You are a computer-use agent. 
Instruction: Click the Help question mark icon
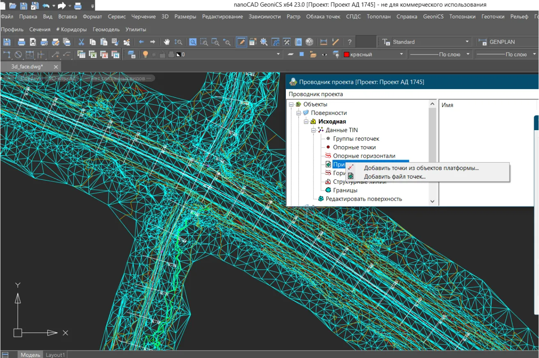coord(349,42)
